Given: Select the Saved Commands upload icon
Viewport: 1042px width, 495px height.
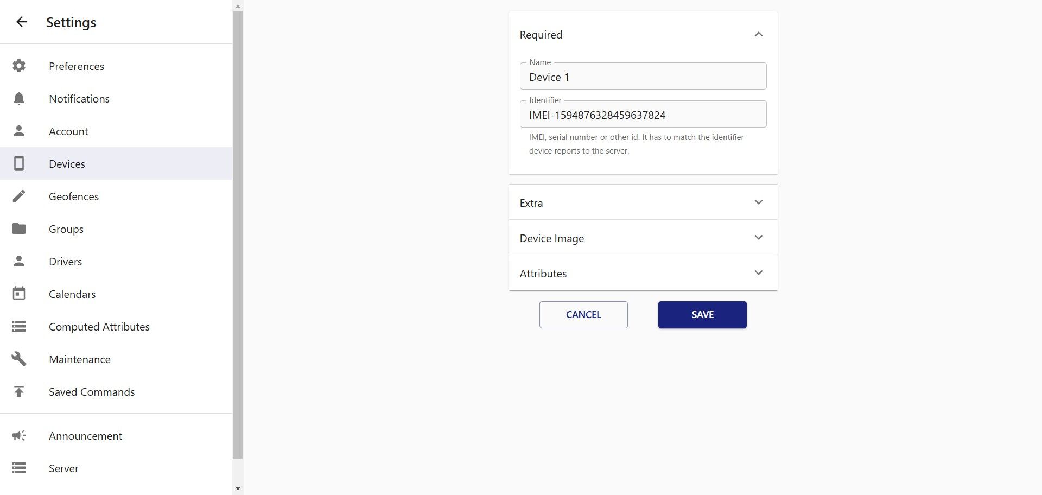Looking at the screenshot, I should 19,391.
